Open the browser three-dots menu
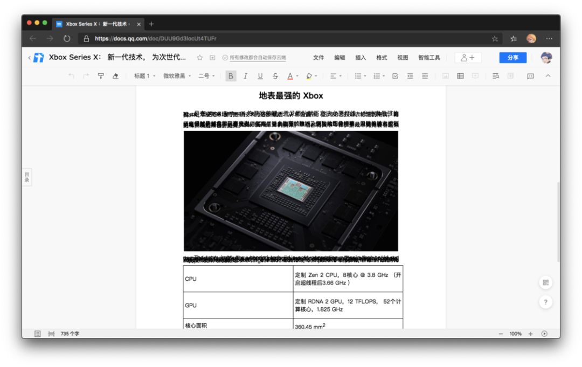This screenshot has height=367, width=582. point(549,39)
